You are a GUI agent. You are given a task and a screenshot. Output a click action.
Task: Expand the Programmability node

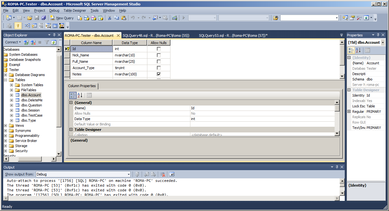[x=5, y=136]
